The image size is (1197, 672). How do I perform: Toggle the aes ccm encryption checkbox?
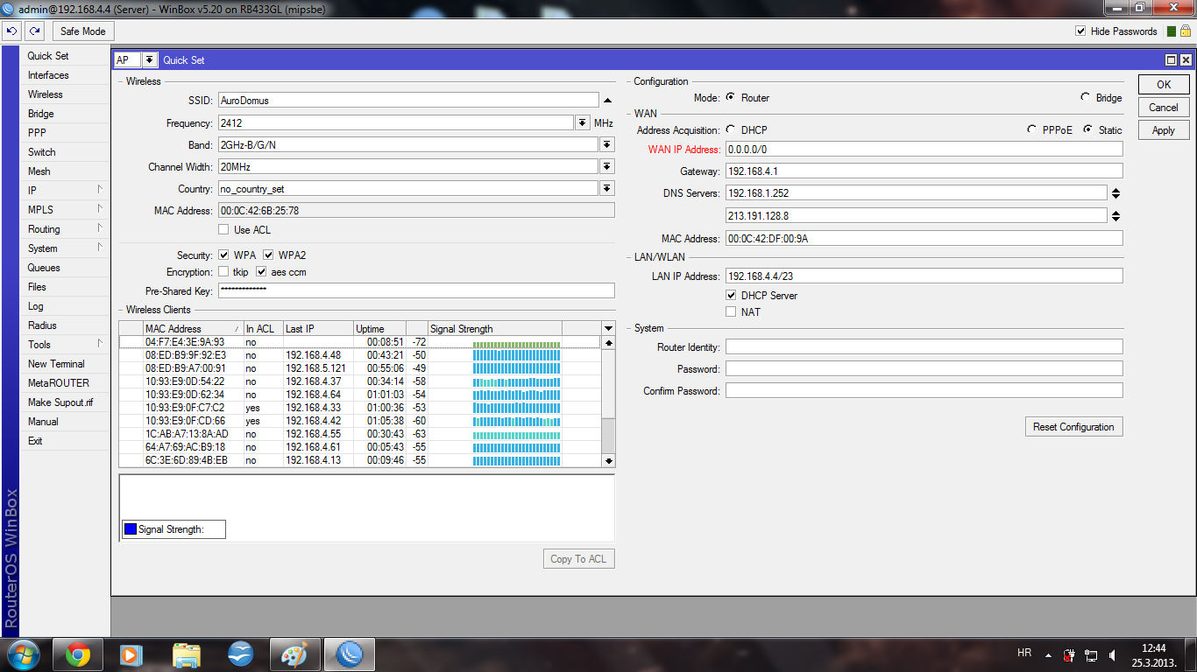pyautogui.click(x=261, y=272)
